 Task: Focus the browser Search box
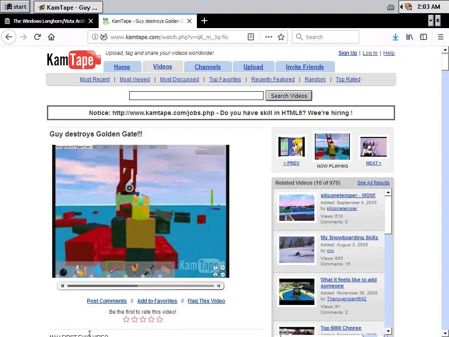click(326, 37)
